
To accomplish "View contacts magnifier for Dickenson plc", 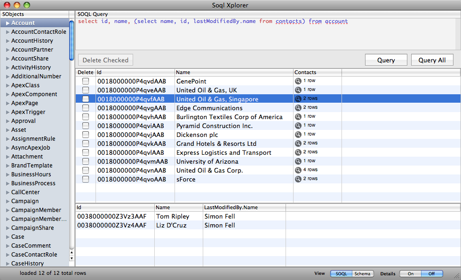I will (298, 134).
